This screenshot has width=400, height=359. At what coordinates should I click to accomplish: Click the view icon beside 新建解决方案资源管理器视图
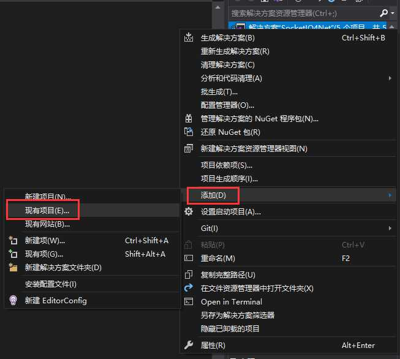pyautogui.click(x=189, y=148)
